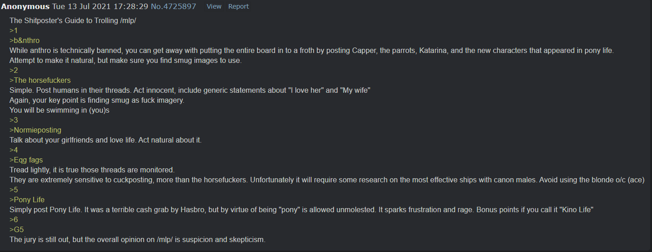The width and height of the screenshot is (652, 252).
Task: Select the ">Normieposting" greentext heading
Action: pos(35,130)
